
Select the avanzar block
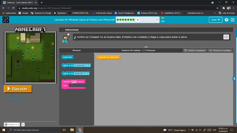(67, 57)
